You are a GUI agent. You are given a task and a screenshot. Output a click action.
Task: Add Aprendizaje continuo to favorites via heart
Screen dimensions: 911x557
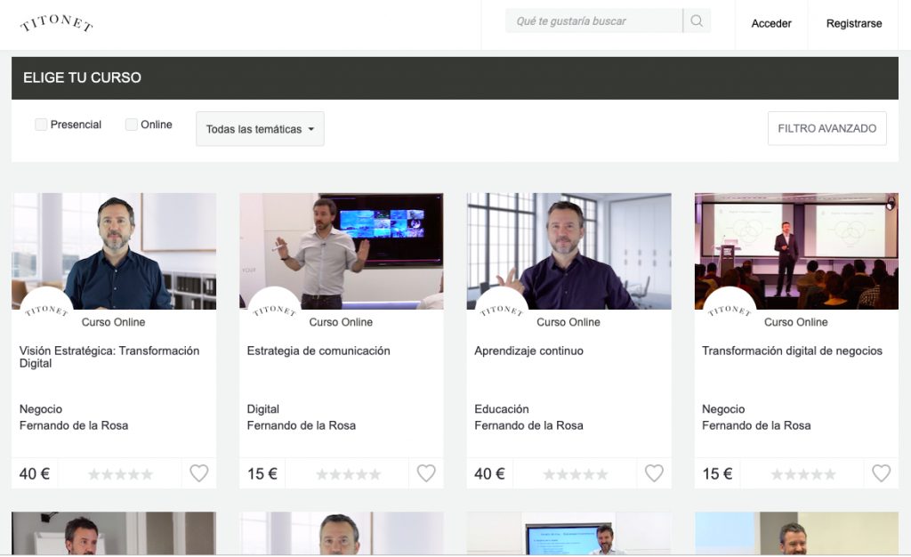tap(654, 473)
